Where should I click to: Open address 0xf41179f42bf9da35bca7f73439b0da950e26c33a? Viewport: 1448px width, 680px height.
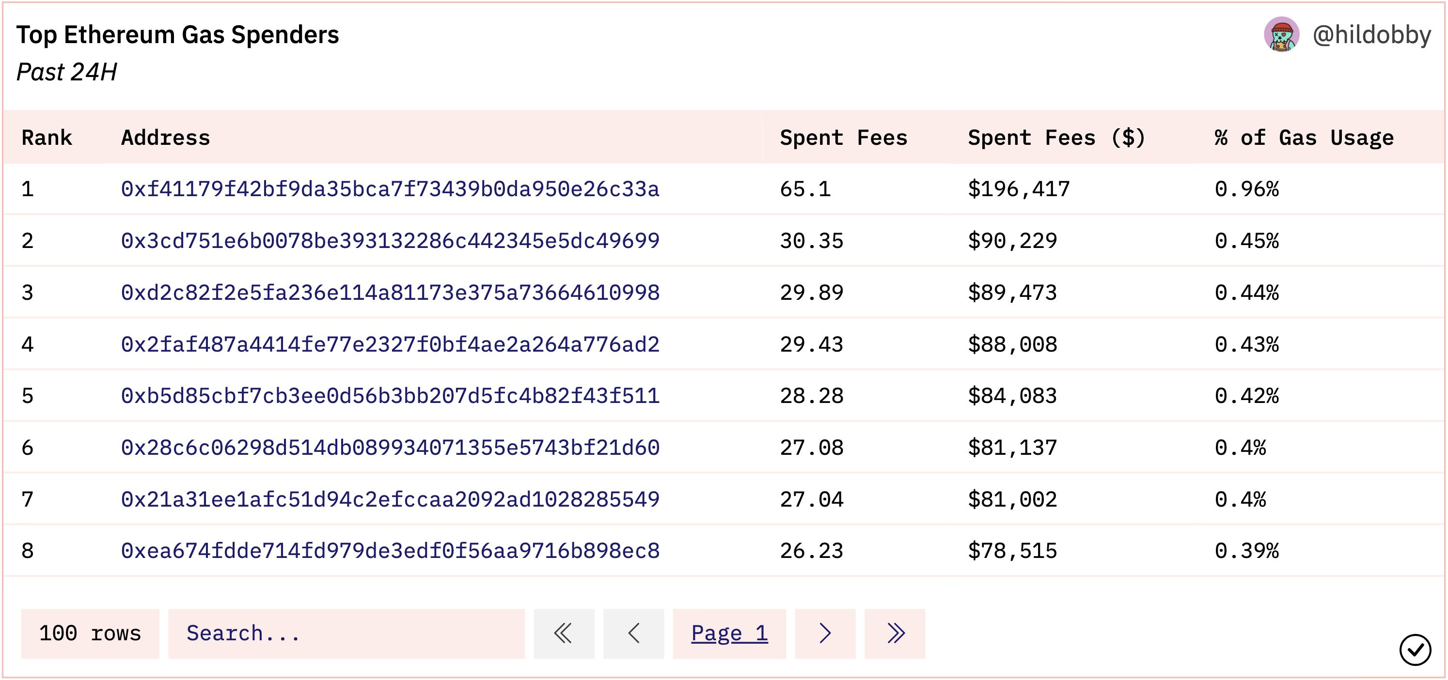(390, 189)
